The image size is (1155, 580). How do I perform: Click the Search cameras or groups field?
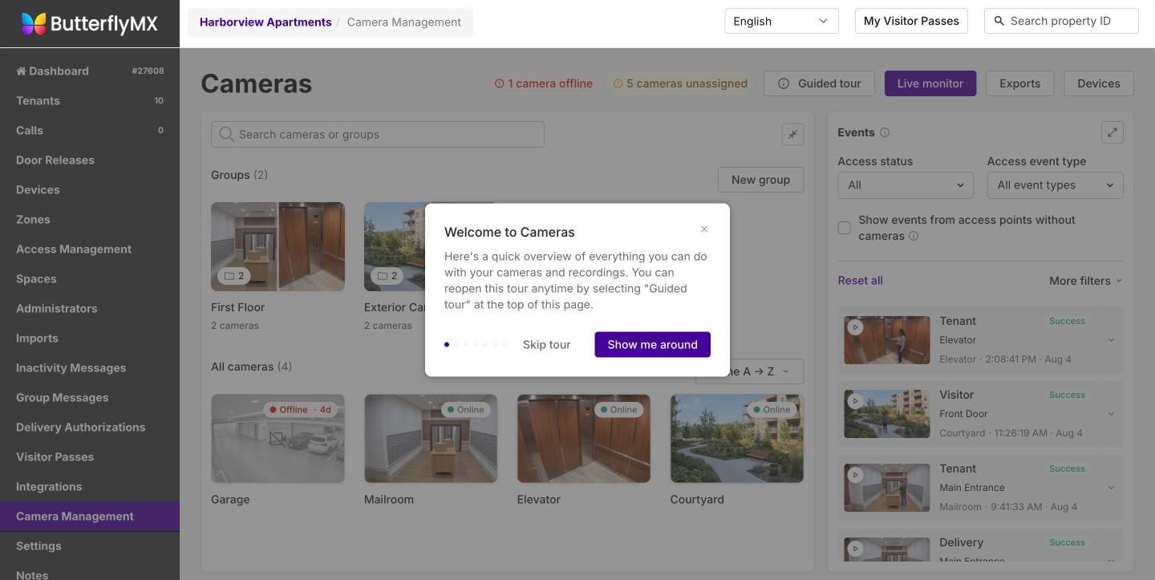(378, 134)
